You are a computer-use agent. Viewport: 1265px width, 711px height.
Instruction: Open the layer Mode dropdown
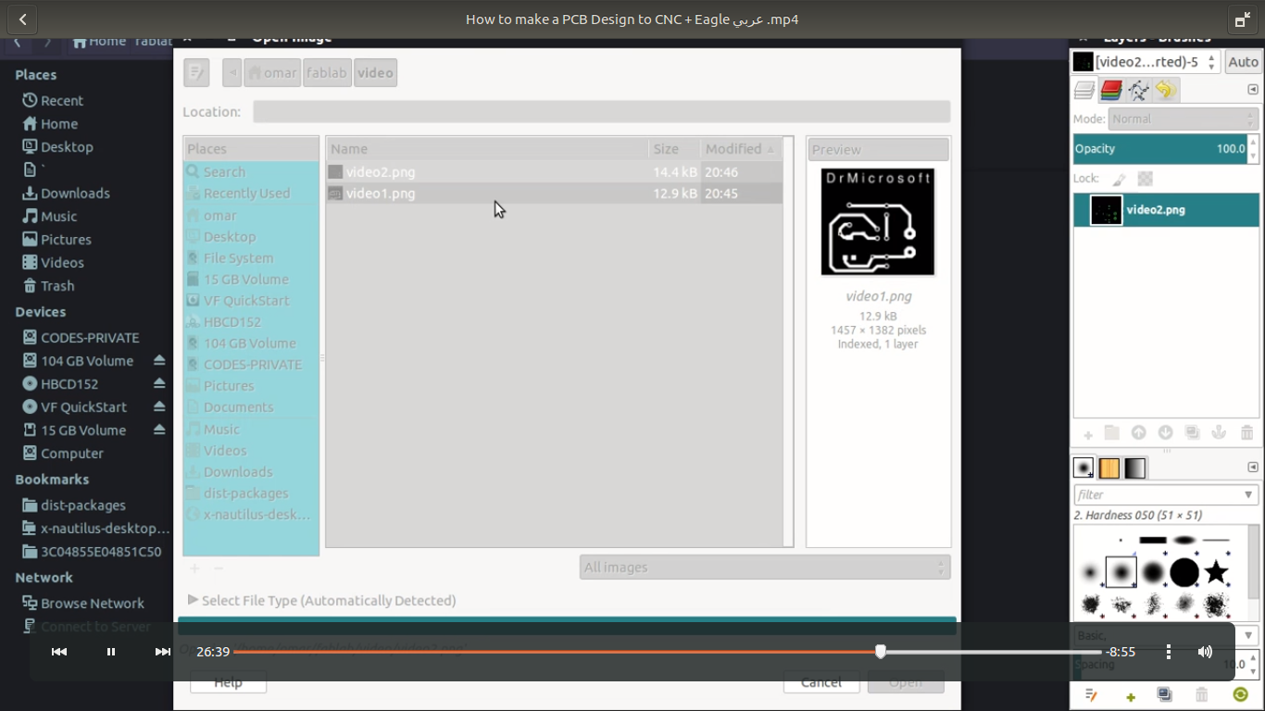(1183, 119)
